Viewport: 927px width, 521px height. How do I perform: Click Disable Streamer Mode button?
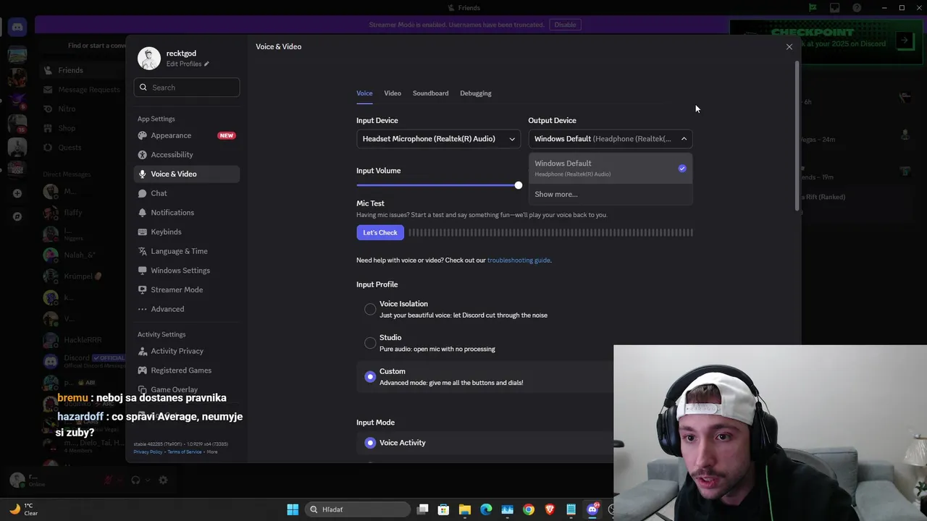coord(566,25)
